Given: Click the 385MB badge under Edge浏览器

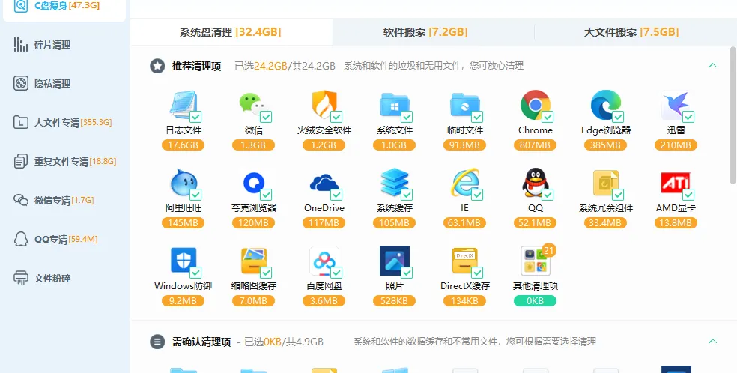Looking at the screenshot, I should (x=606, y=145).
